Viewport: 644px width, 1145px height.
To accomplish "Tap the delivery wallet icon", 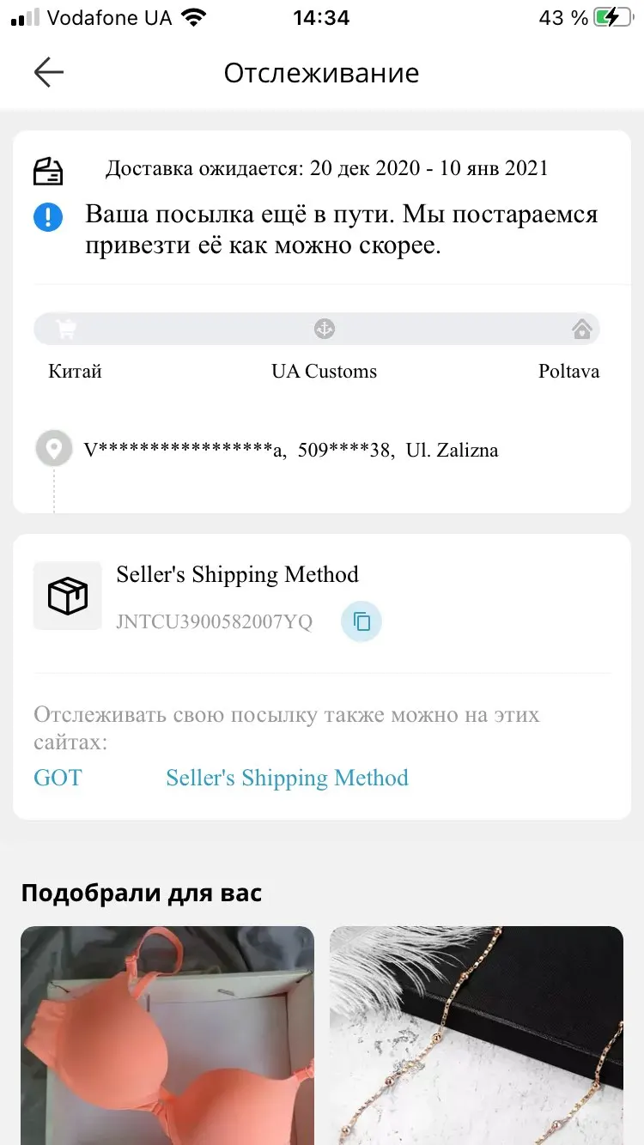I will point(48,171).
